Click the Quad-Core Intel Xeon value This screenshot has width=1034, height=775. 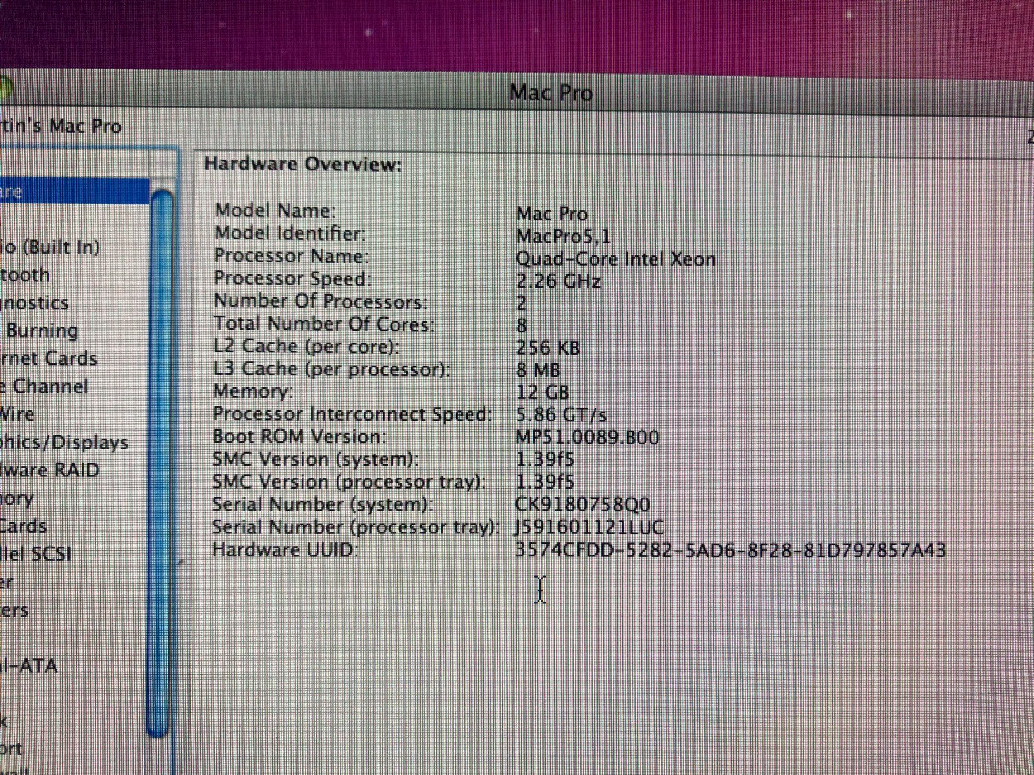pyautogui.click(x=616, y=259)
